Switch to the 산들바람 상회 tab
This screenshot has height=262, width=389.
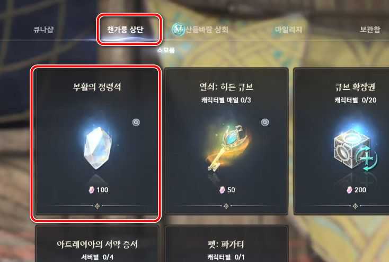207,30
